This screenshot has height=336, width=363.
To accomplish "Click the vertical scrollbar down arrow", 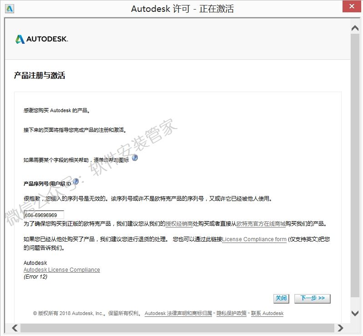I will (x=355, y=313).
